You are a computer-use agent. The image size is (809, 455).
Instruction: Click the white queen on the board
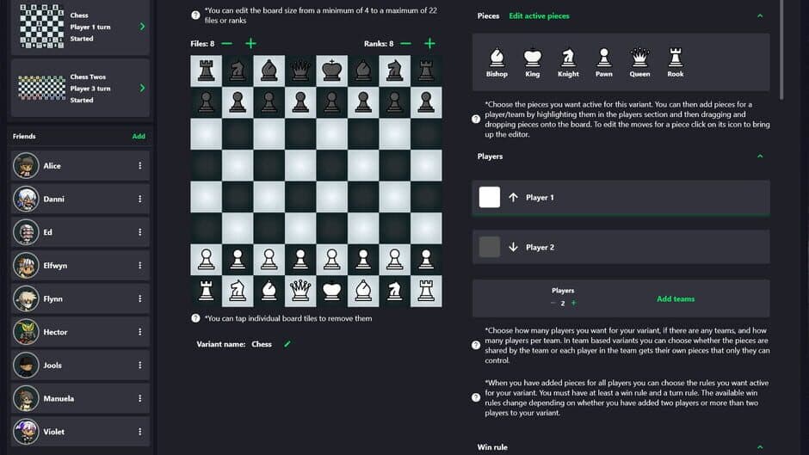[x=300, y=291]
